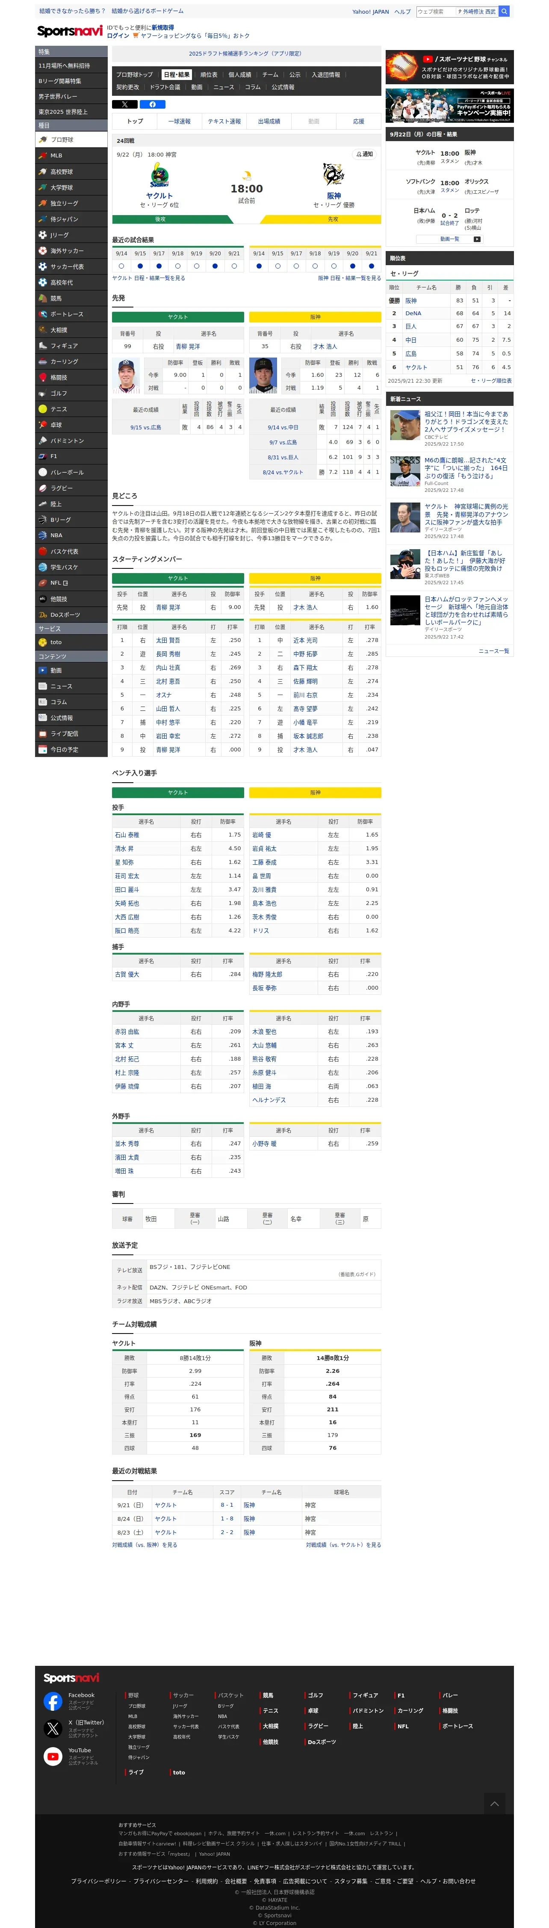Open 順位表 in the pro baseball menu
549x1928 pixels.
pos(209,75)
